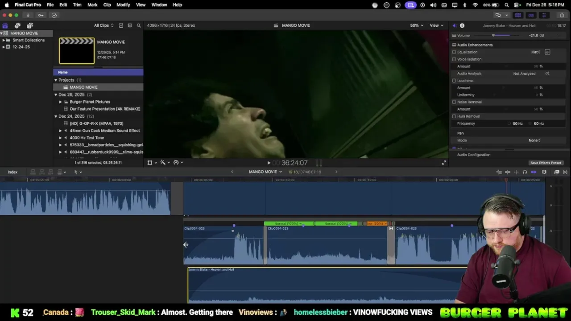Open the Modify menu
The image size is (571, 321).
point(123,5)
